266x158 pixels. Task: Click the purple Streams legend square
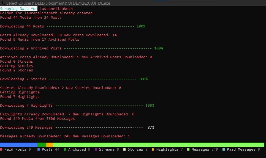(x=96, y=149)
